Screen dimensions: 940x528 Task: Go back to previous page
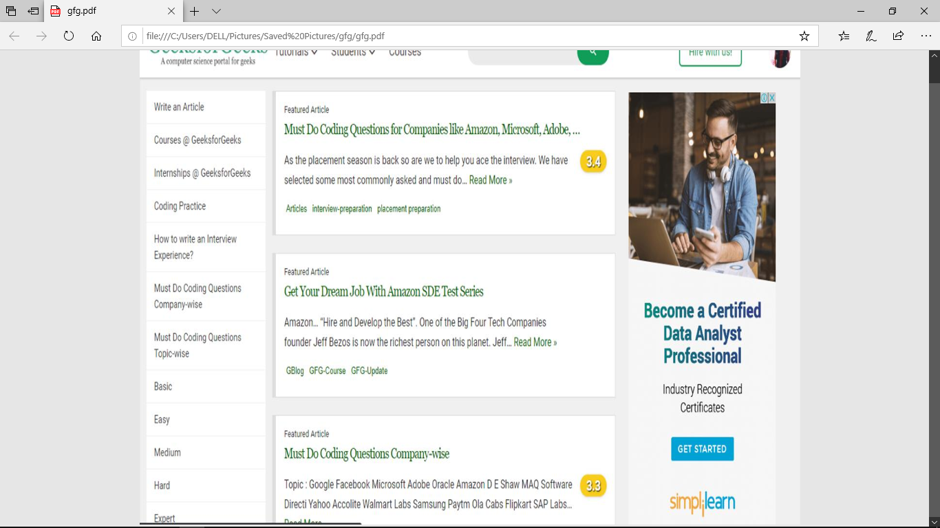[14, 36]
